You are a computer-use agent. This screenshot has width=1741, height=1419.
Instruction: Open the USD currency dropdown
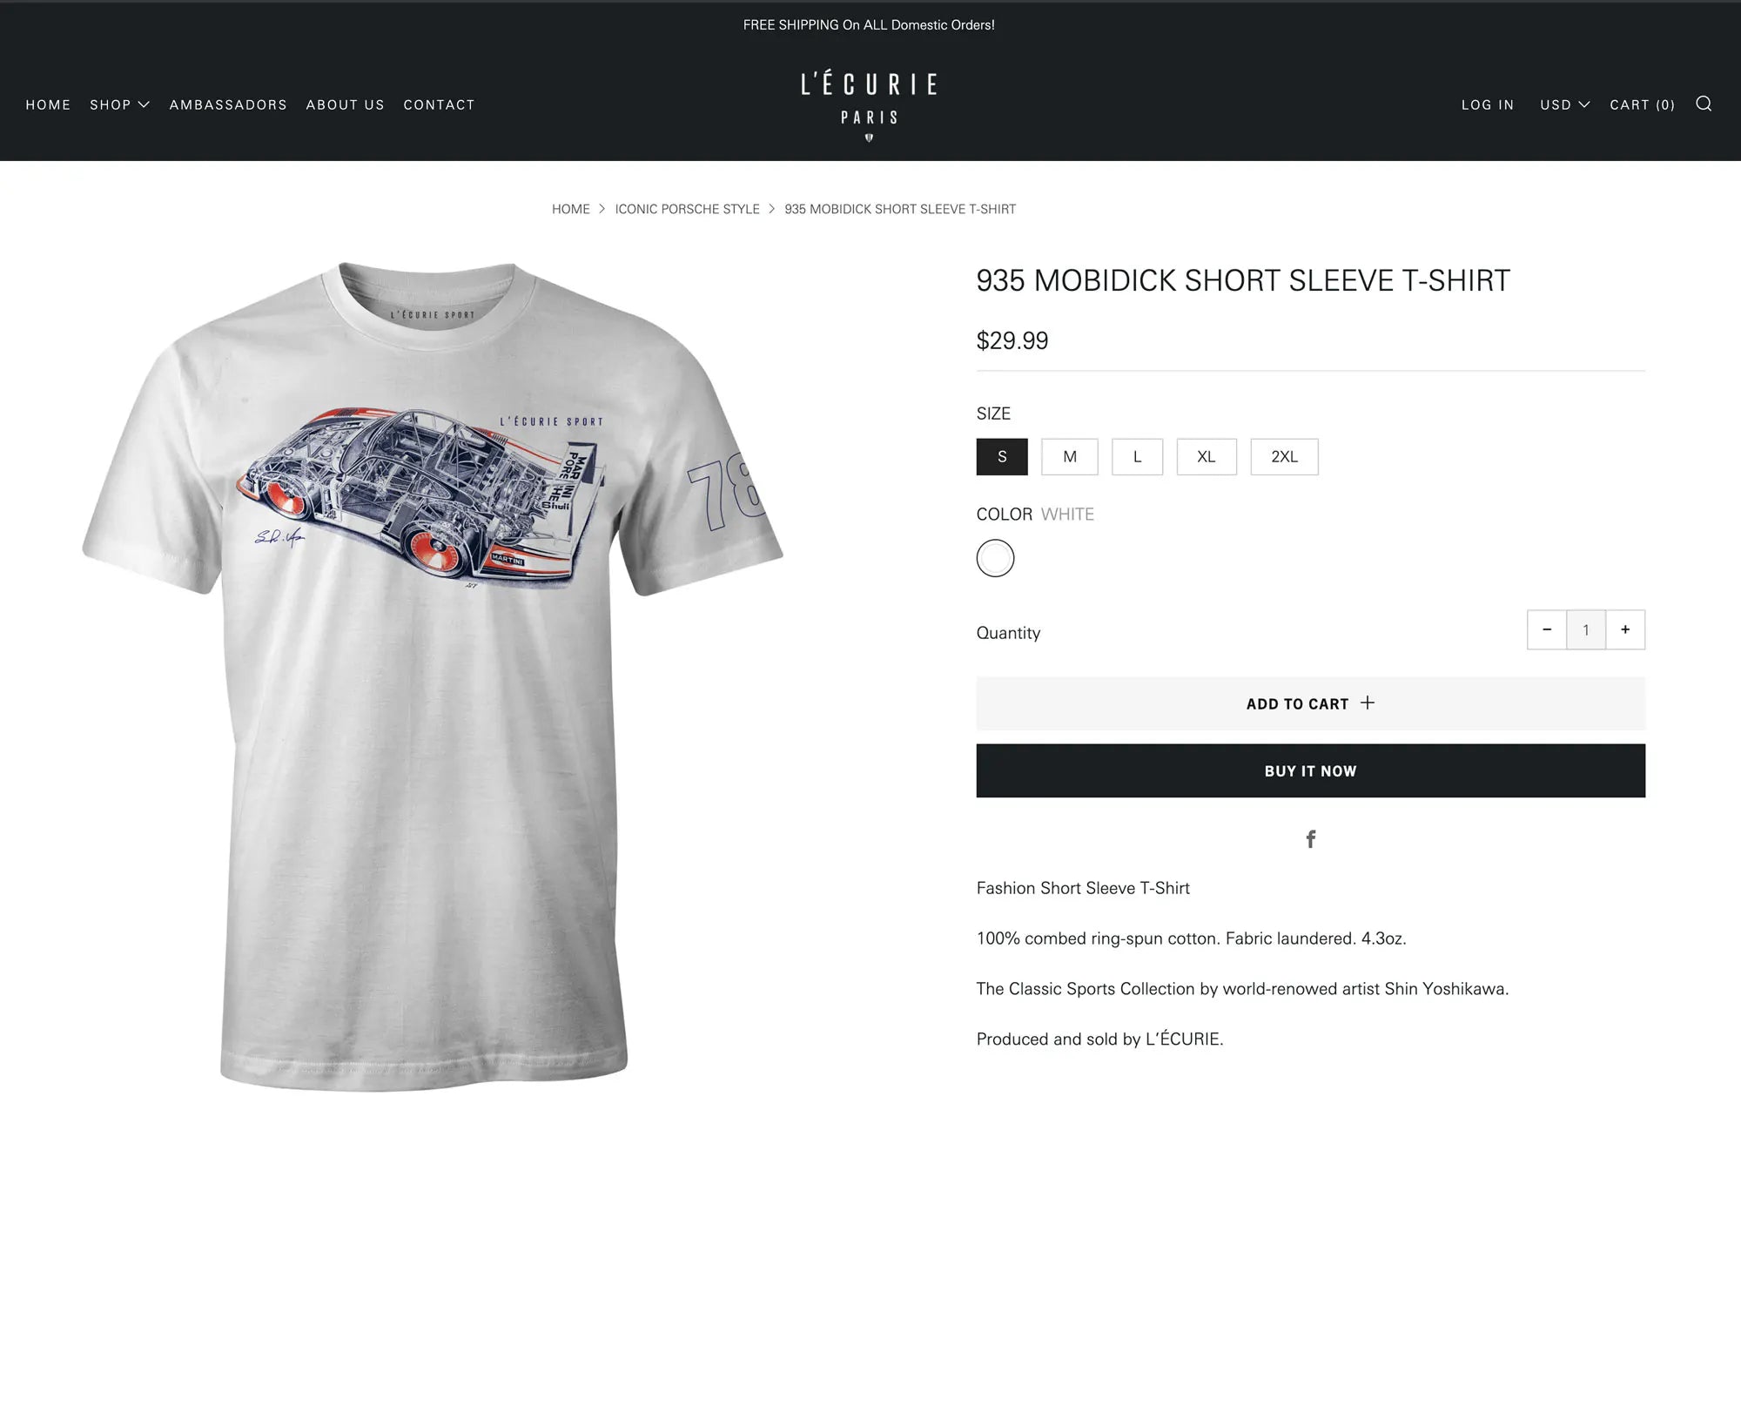[1564, 104]
